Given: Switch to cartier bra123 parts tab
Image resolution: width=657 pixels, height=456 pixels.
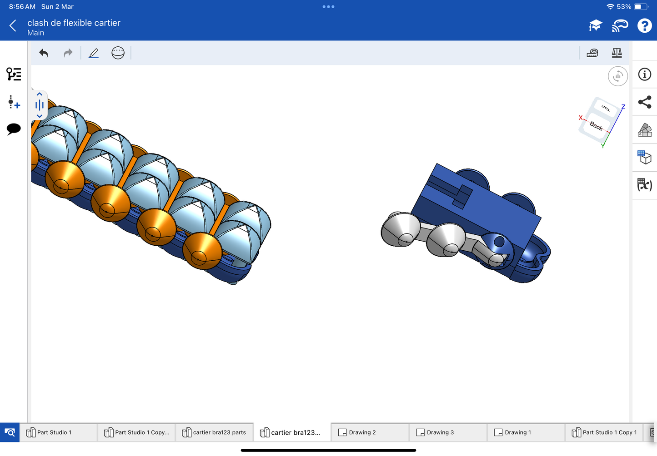Looking at the screenshot, I should 214,432.
